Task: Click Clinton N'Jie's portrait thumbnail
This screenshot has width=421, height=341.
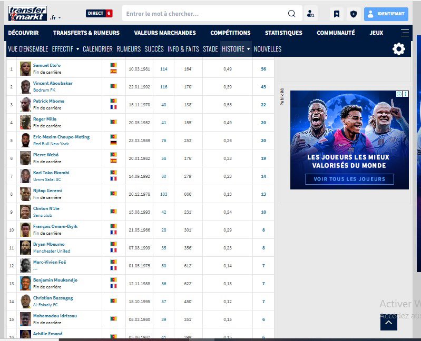Action: click(25, 212)
